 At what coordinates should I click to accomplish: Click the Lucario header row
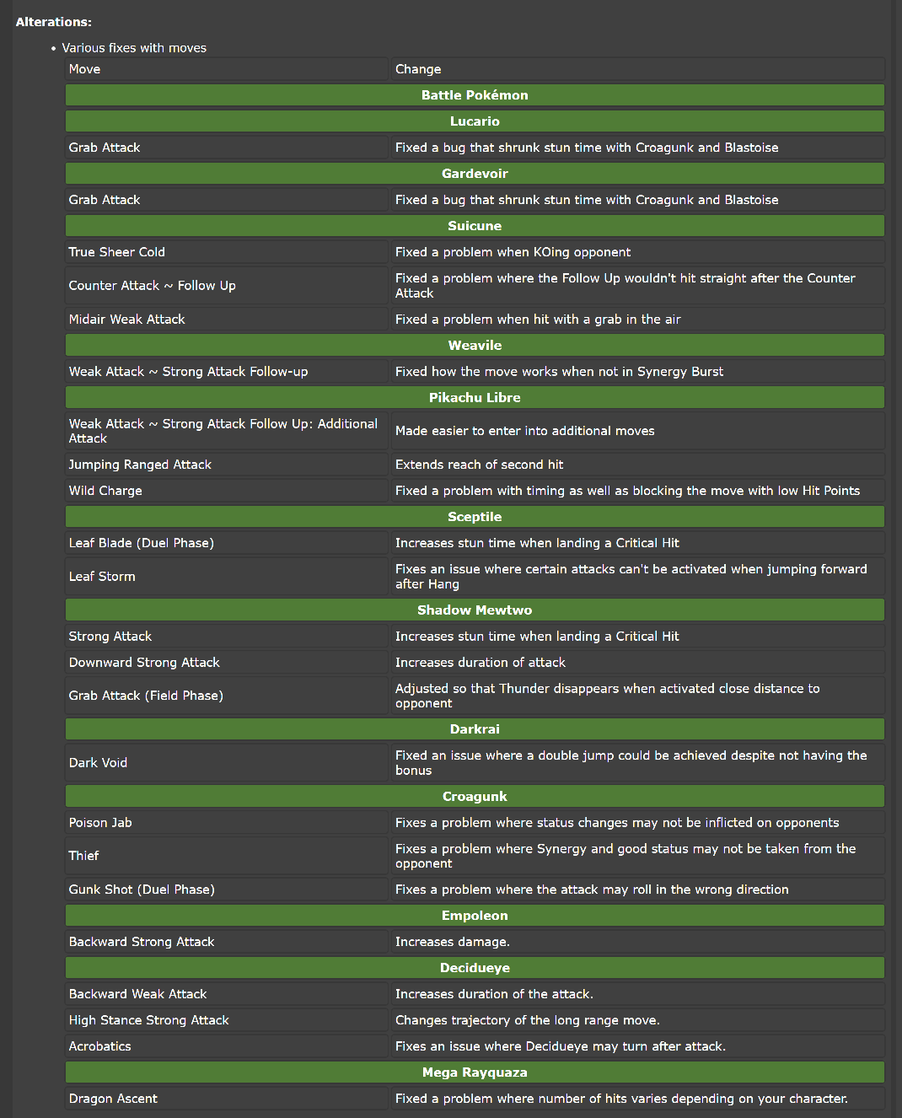coord(475,121)
